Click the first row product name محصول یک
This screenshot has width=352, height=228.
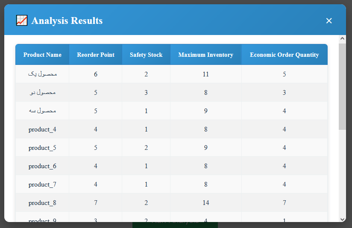(x=42, y=74)
